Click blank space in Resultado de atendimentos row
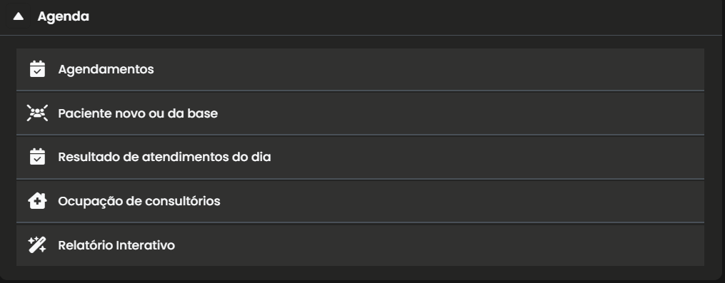This screenshot has width=725, height=283. (x=486, y=157)
